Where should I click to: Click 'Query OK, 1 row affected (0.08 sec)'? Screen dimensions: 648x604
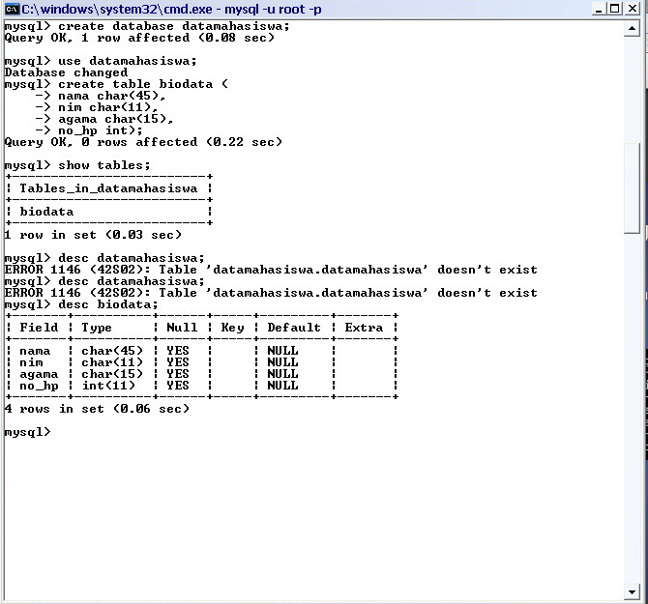pos(139,38)
